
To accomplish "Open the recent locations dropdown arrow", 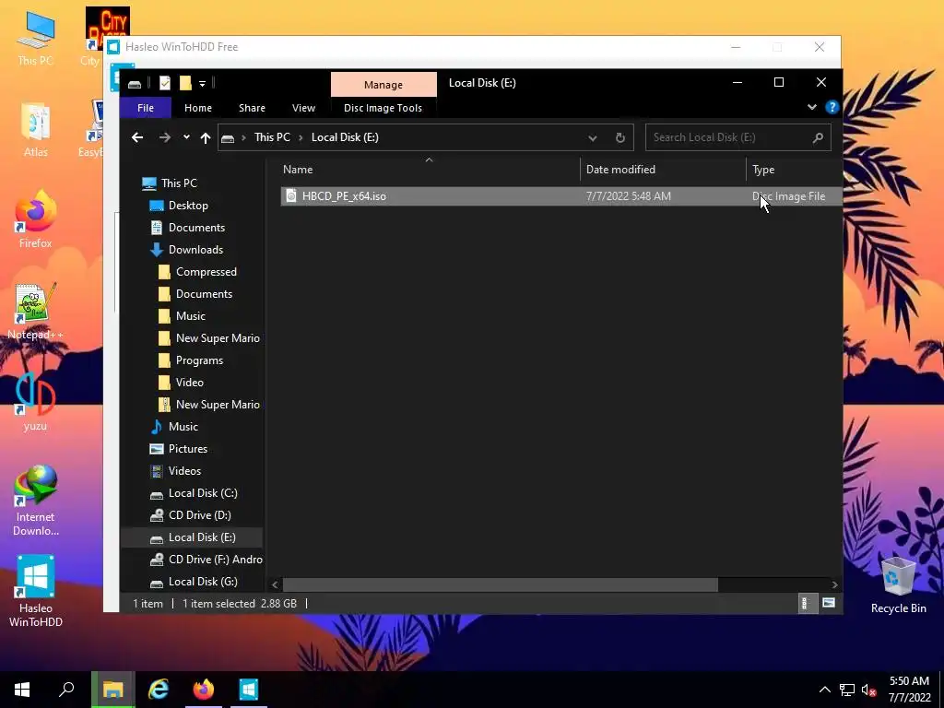I will point(186,137).
